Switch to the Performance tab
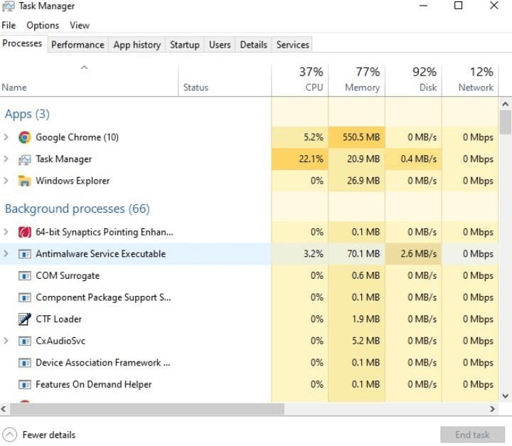The height and width of the screenshot is (446, 512). point(78,45)
